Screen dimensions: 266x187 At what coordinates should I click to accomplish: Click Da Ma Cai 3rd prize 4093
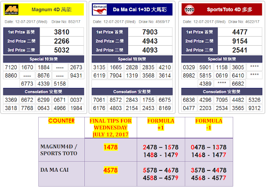click(x=150, y=50)
